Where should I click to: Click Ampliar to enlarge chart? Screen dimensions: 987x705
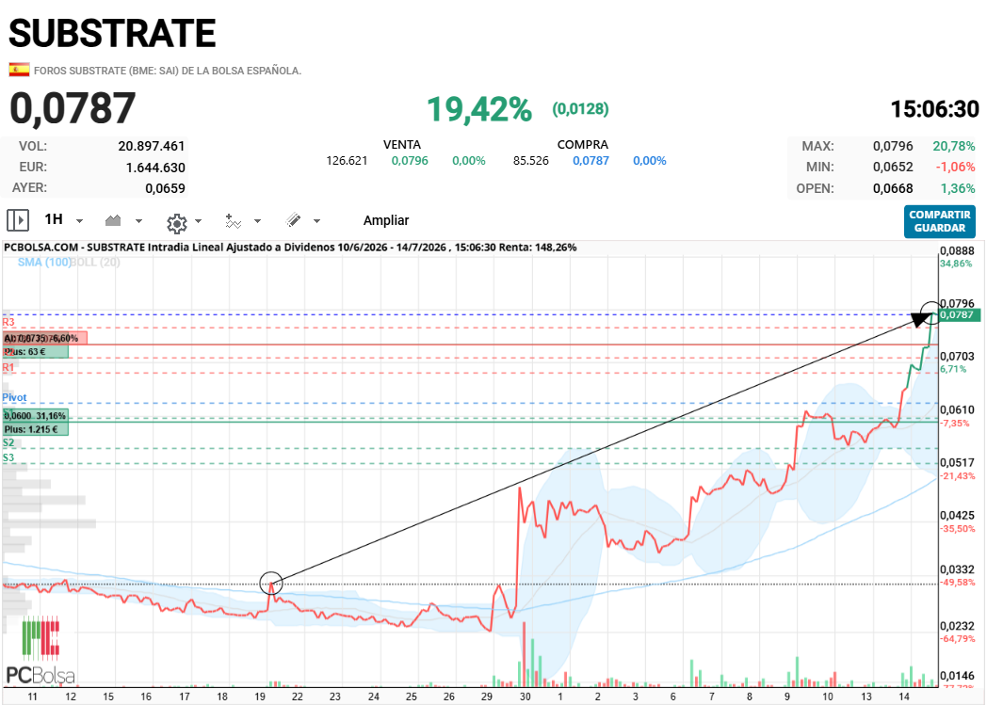386,220
